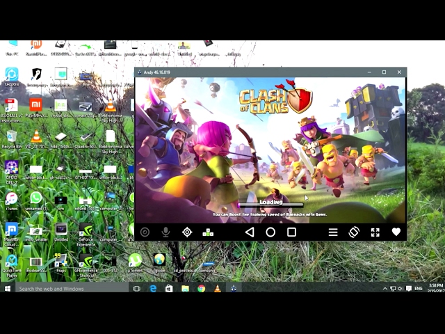445x334 pixels.
Task: Click the 'Search the web and Windows' box
Action: pyautogui.click(x=72, y=289)
